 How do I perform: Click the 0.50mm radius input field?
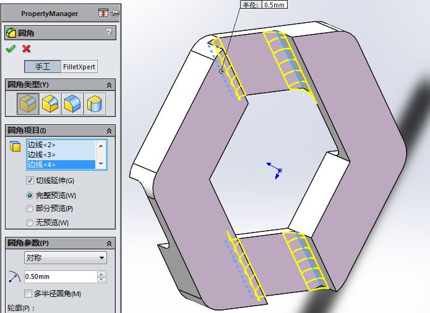61,277
